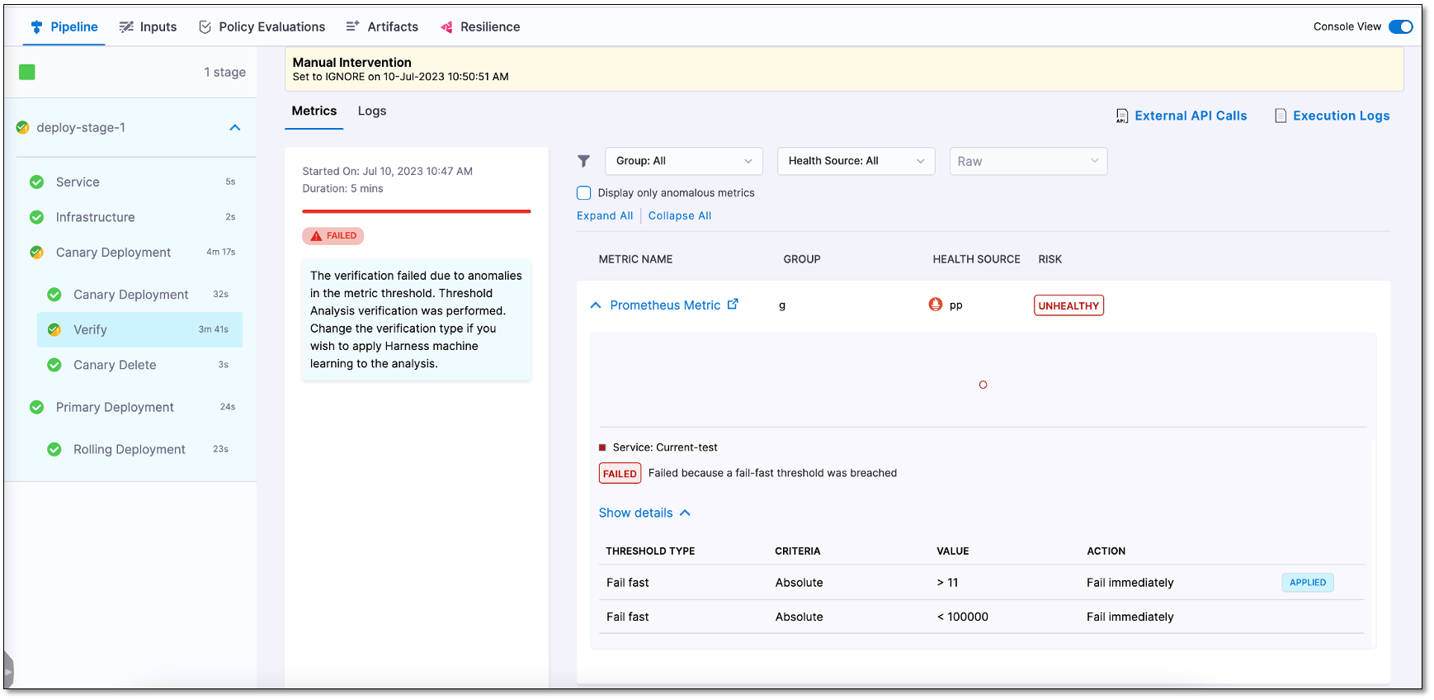Click the Resilience tab icon
The width and height of the screenshot is (1434, 700).
pyautogui.click(x=446, y=27)
